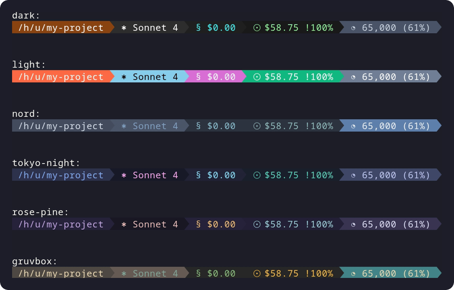Image resolution: width=454 pixels, height=290 pixels.
Task: Click the green section sign in gruvbox row
Action: coord(198,273)
